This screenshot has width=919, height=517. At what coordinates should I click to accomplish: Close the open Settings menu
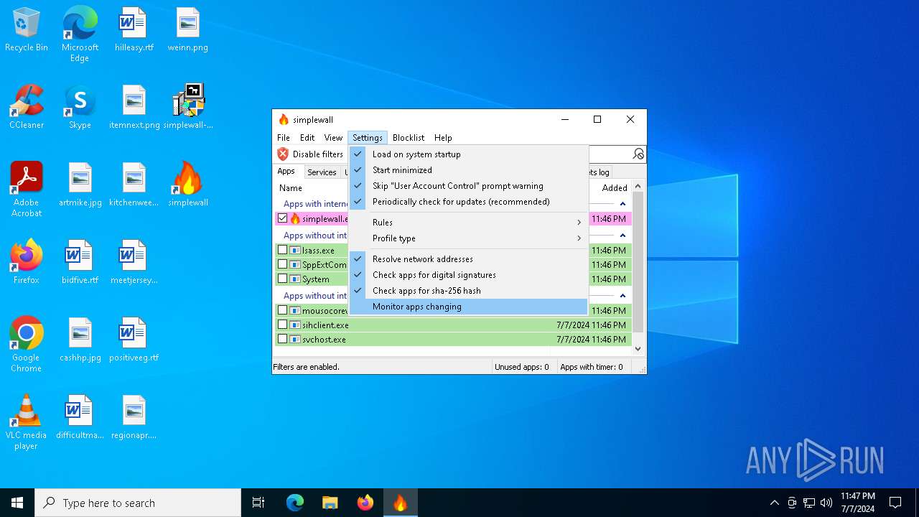click(368, 138)
